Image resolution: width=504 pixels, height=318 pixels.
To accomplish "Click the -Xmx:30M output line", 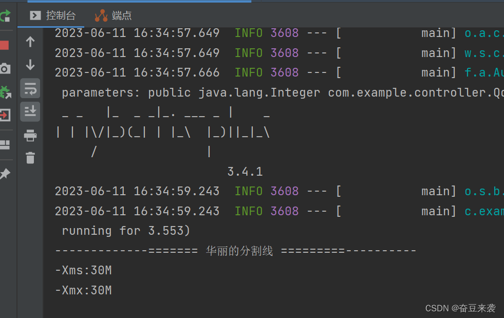I will click(83, 290).
